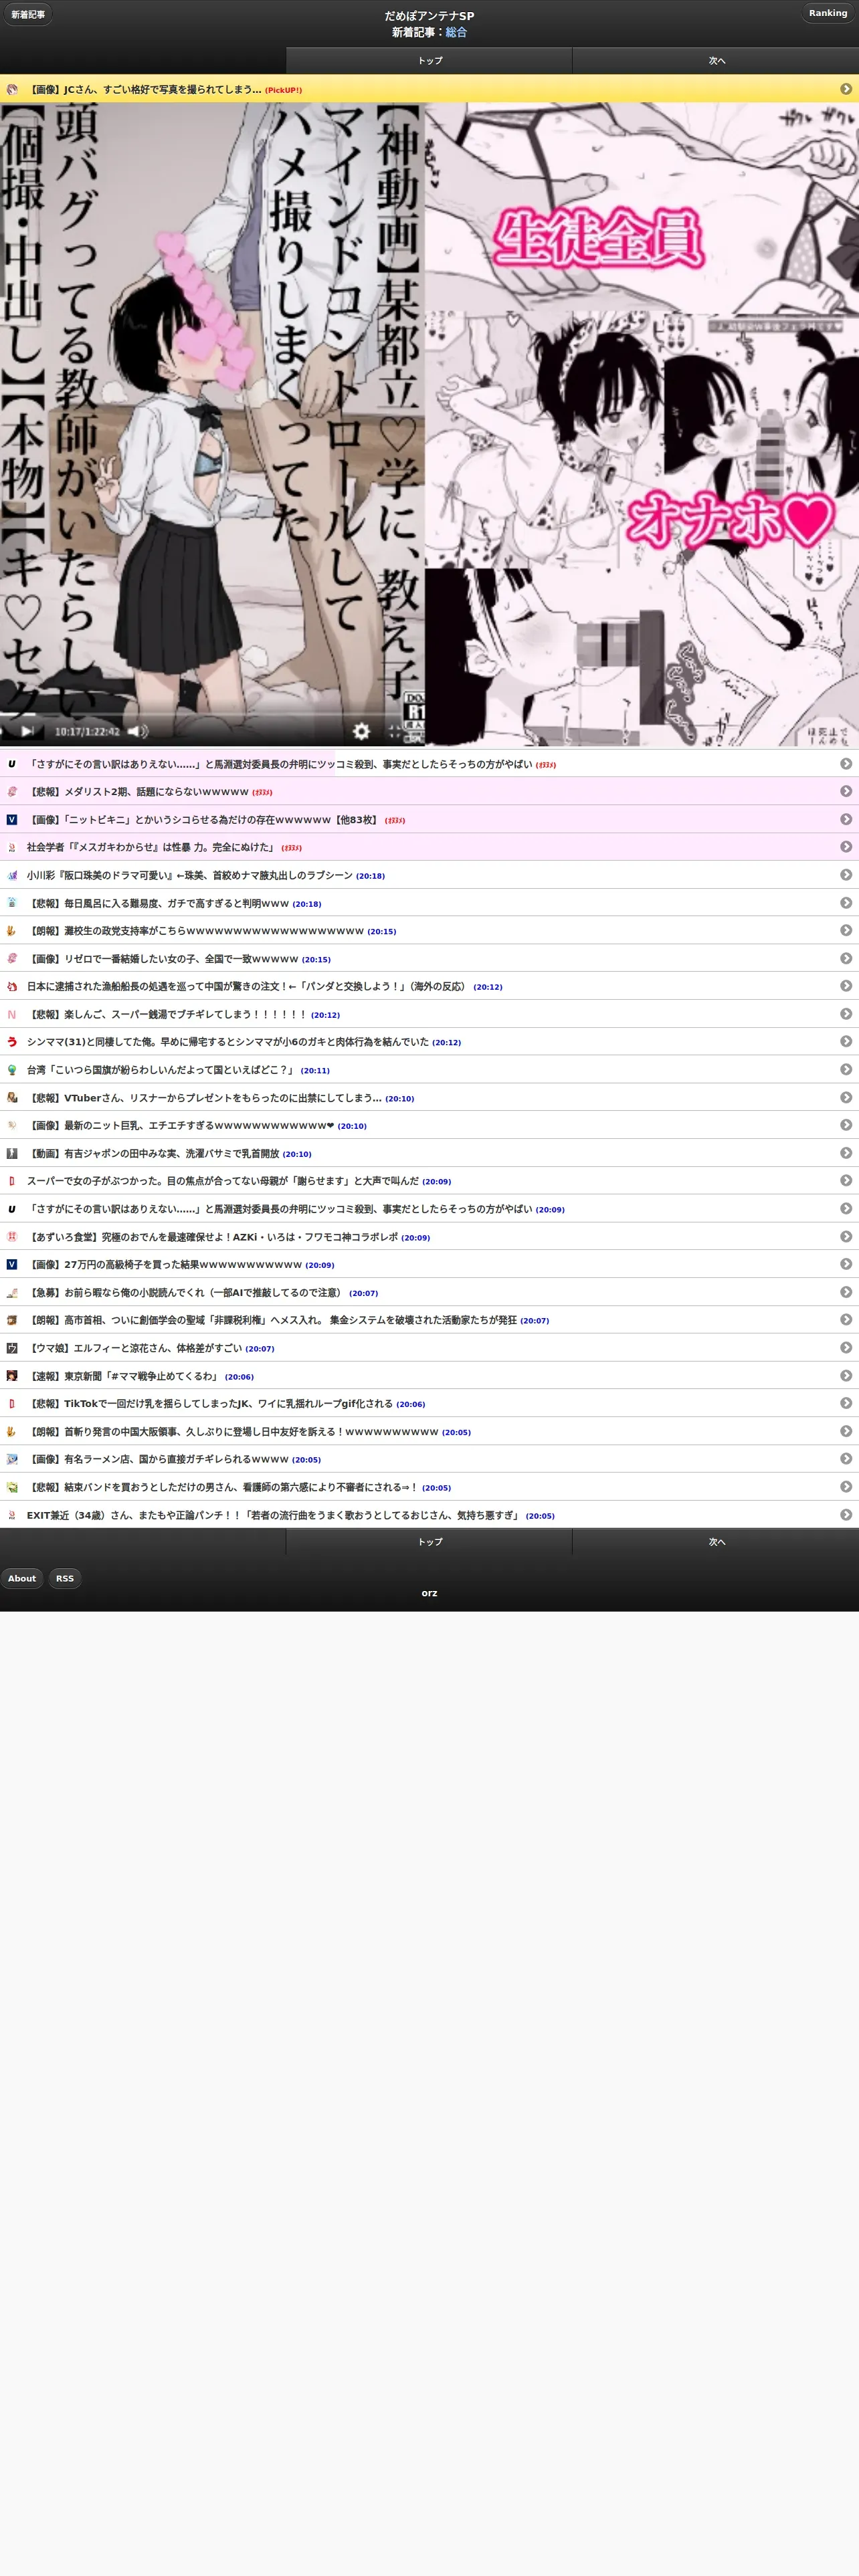Click site favicon next to あずいろ食堂 headline
This screenshot has height=2576, width=859.
12,1237
